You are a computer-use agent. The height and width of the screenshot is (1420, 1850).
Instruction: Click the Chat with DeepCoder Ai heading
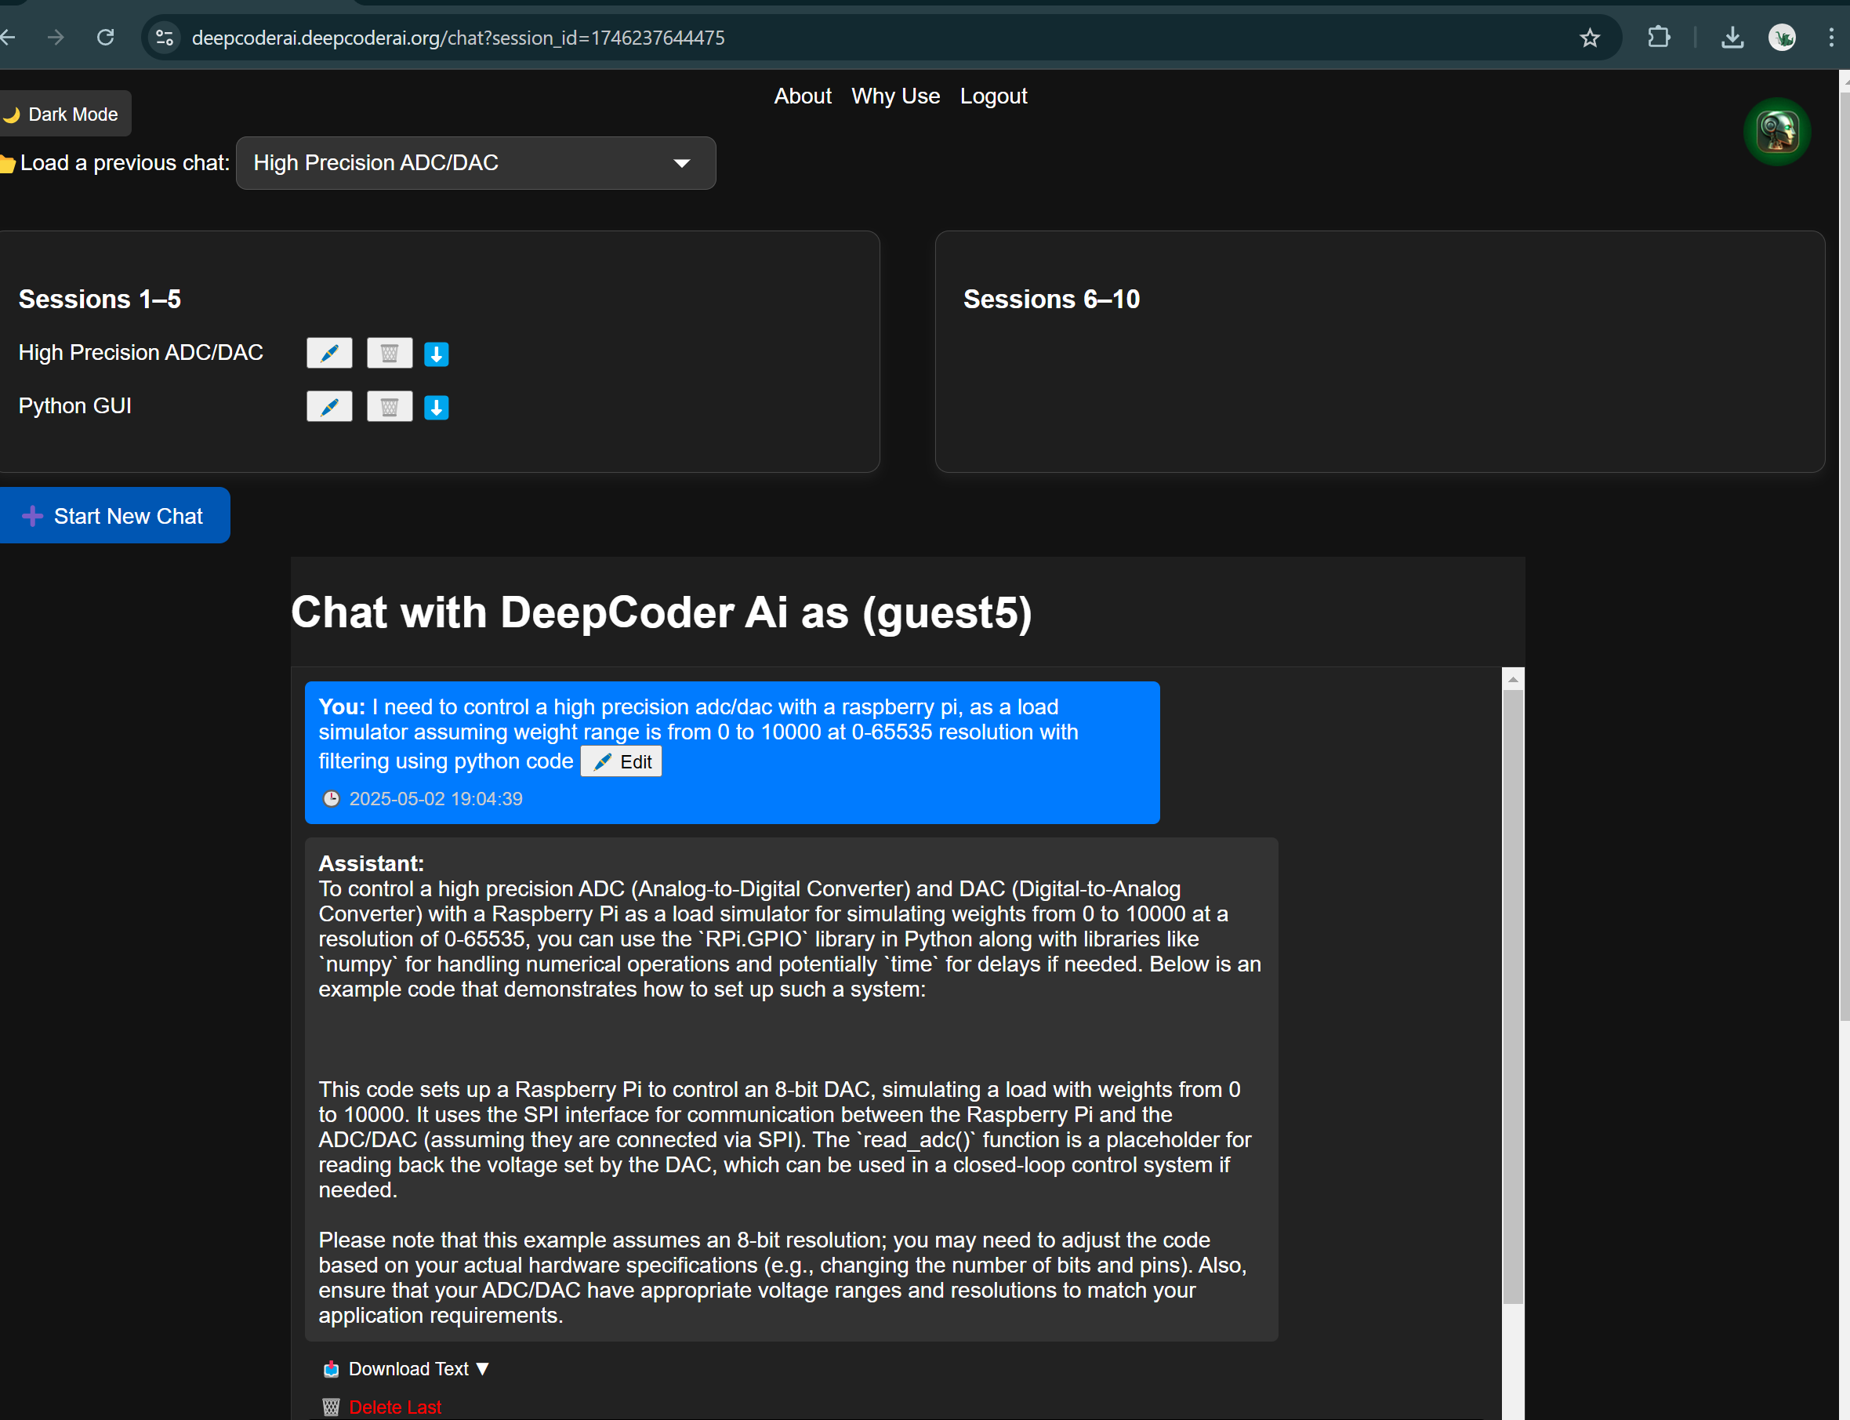click(x=662, y=612)
